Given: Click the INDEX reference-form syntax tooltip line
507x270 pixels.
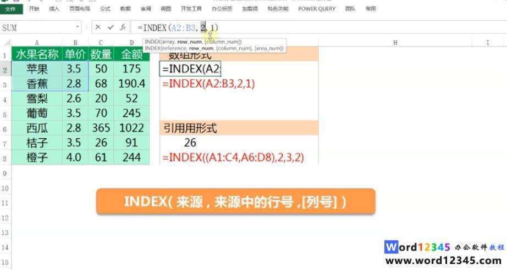Looking at the screenshot, I should pos(214,48).
